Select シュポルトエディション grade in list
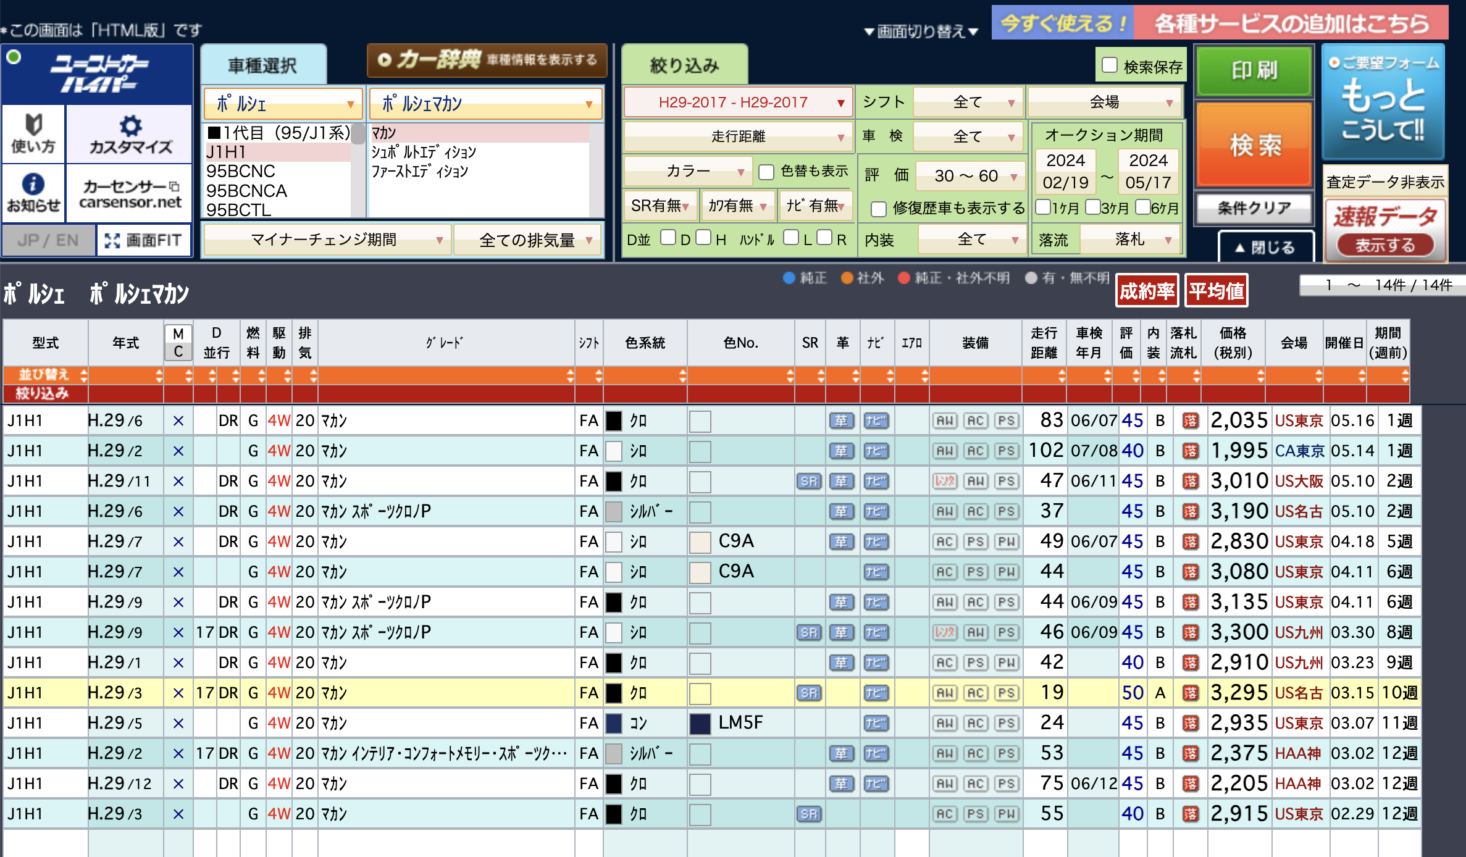The height and width of the screenshot is (857, 1466). tap(424, 152)
